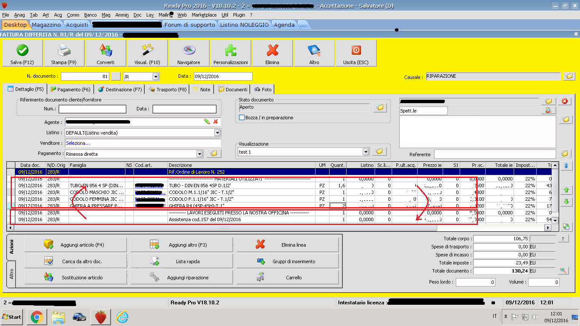The height and width of the screenshot is (326, 580).
Task: Remove agent with red X icon
Action: click(216, 122)
